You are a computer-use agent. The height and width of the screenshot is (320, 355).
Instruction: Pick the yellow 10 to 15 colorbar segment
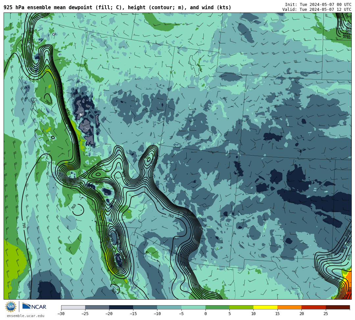click(x=265, y=307)
